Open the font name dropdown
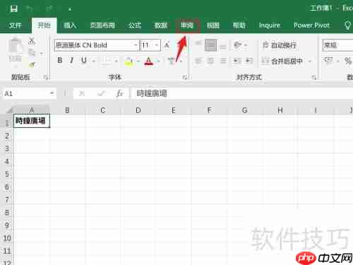This screenshot has height=265, width=353. click(x=136, y=45)
